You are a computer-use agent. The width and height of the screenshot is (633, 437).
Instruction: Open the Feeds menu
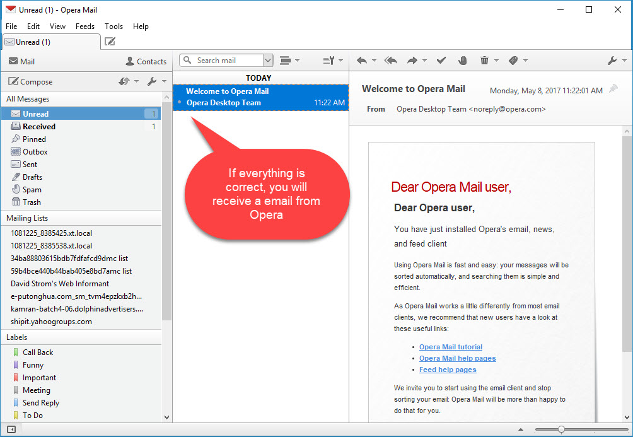(85, 26)
